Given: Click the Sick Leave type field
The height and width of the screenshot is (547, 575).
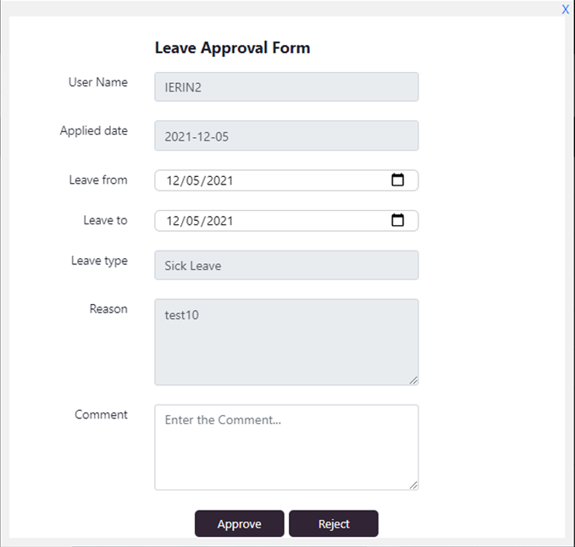Looking at the screenshot, I should (x=286, y=265).
